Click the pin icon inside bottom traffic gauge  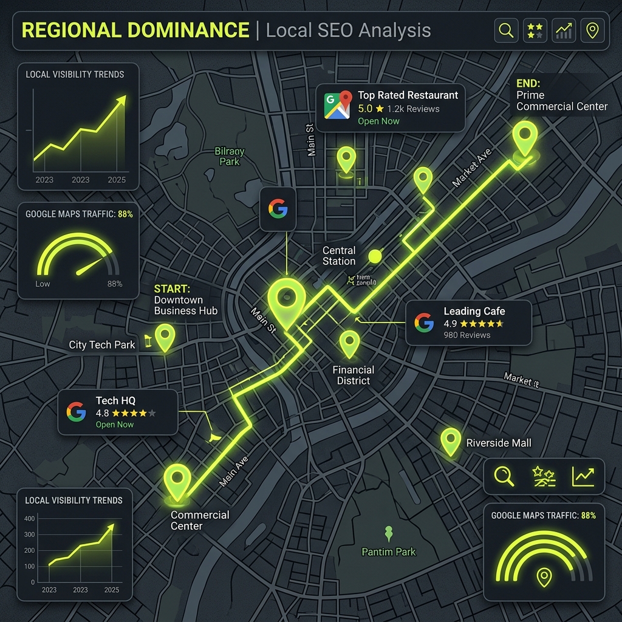(x=544, y=578)
